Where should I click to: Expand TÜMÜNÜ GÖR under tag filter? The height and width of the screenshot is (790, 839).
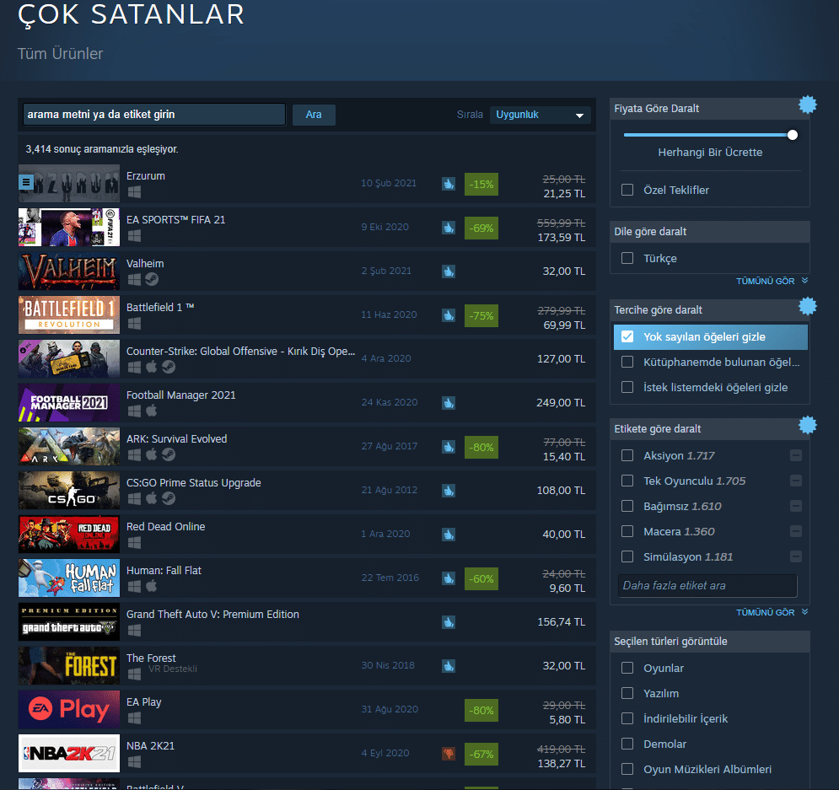(772, 612)
